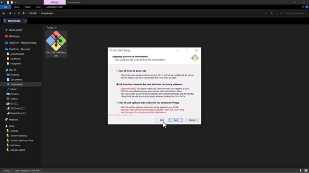Open the docker-desktop folder
The image size is (309, 173).
19,136
